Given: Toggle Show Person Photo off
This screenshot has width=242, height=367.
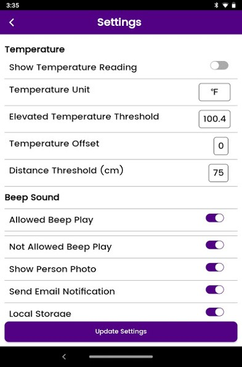Looking at the screenshot, I should point(215,267).
